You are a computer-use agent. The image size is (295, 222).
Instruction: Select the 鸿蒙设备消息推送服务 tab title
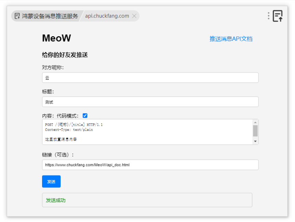click(x=50, y=16)
